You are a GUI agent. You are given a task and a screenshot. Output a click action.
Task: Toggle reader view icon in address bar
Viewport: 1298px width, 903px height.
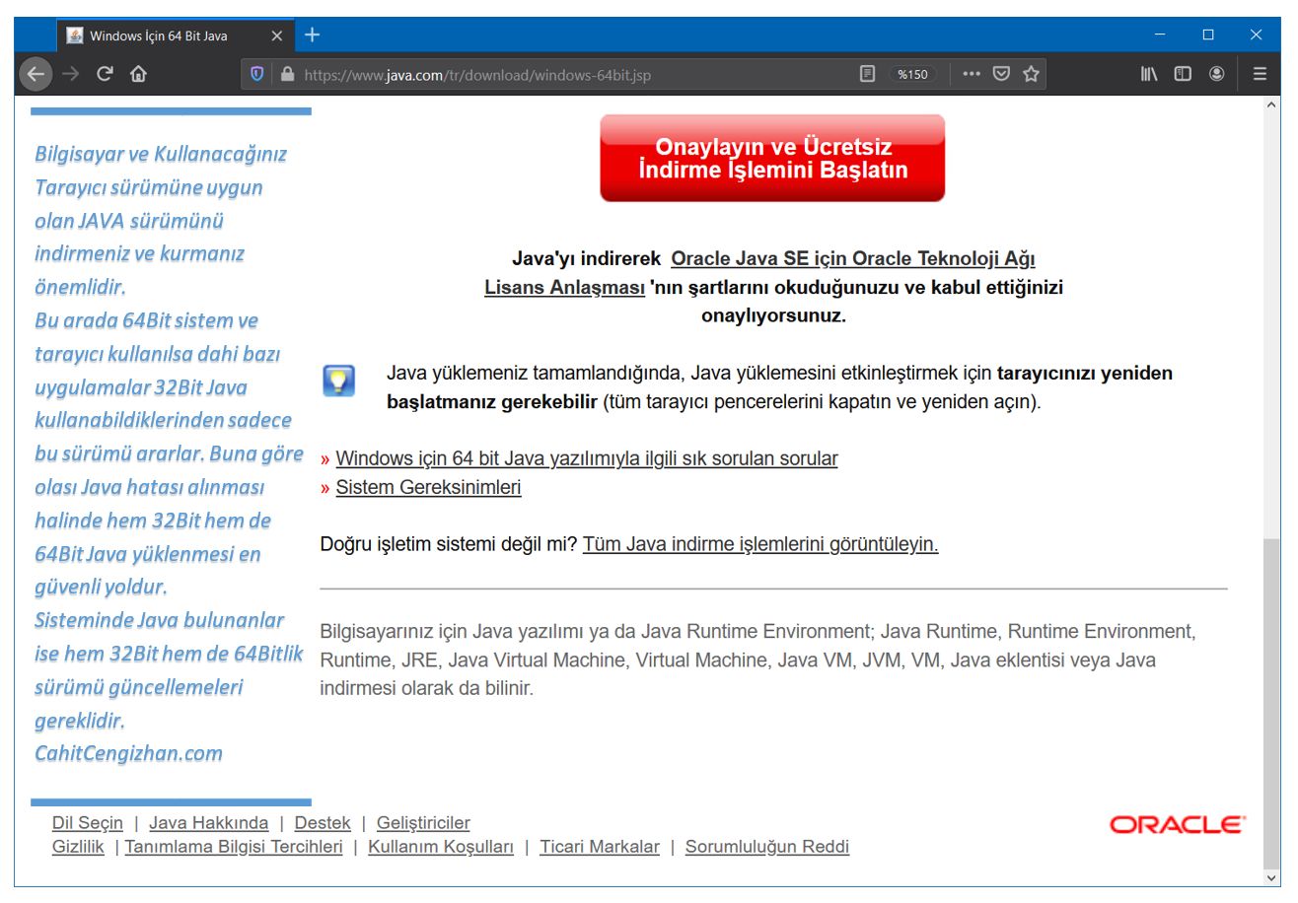coord(867,74)
